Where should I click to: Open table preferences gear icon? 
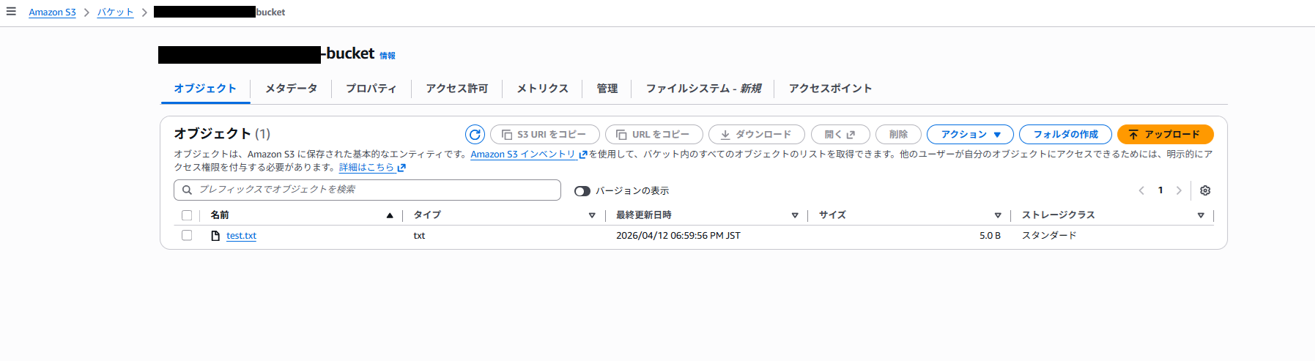pos(1205,190)
